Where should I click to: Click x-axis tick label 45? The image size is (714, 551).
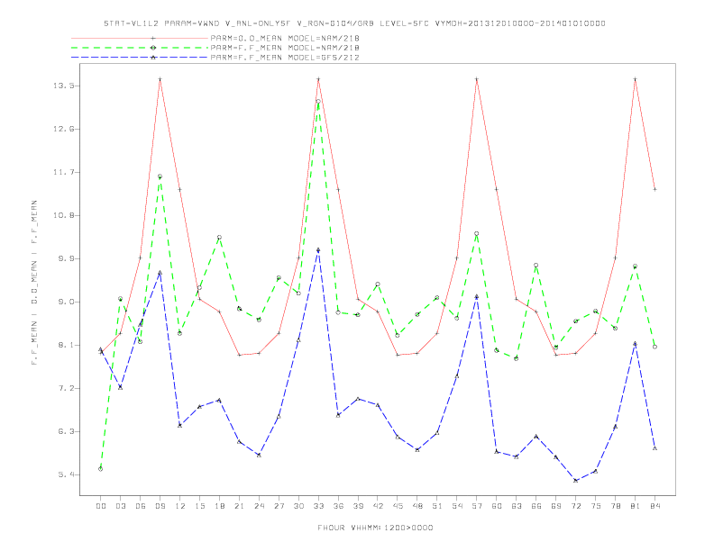(398, 506)
